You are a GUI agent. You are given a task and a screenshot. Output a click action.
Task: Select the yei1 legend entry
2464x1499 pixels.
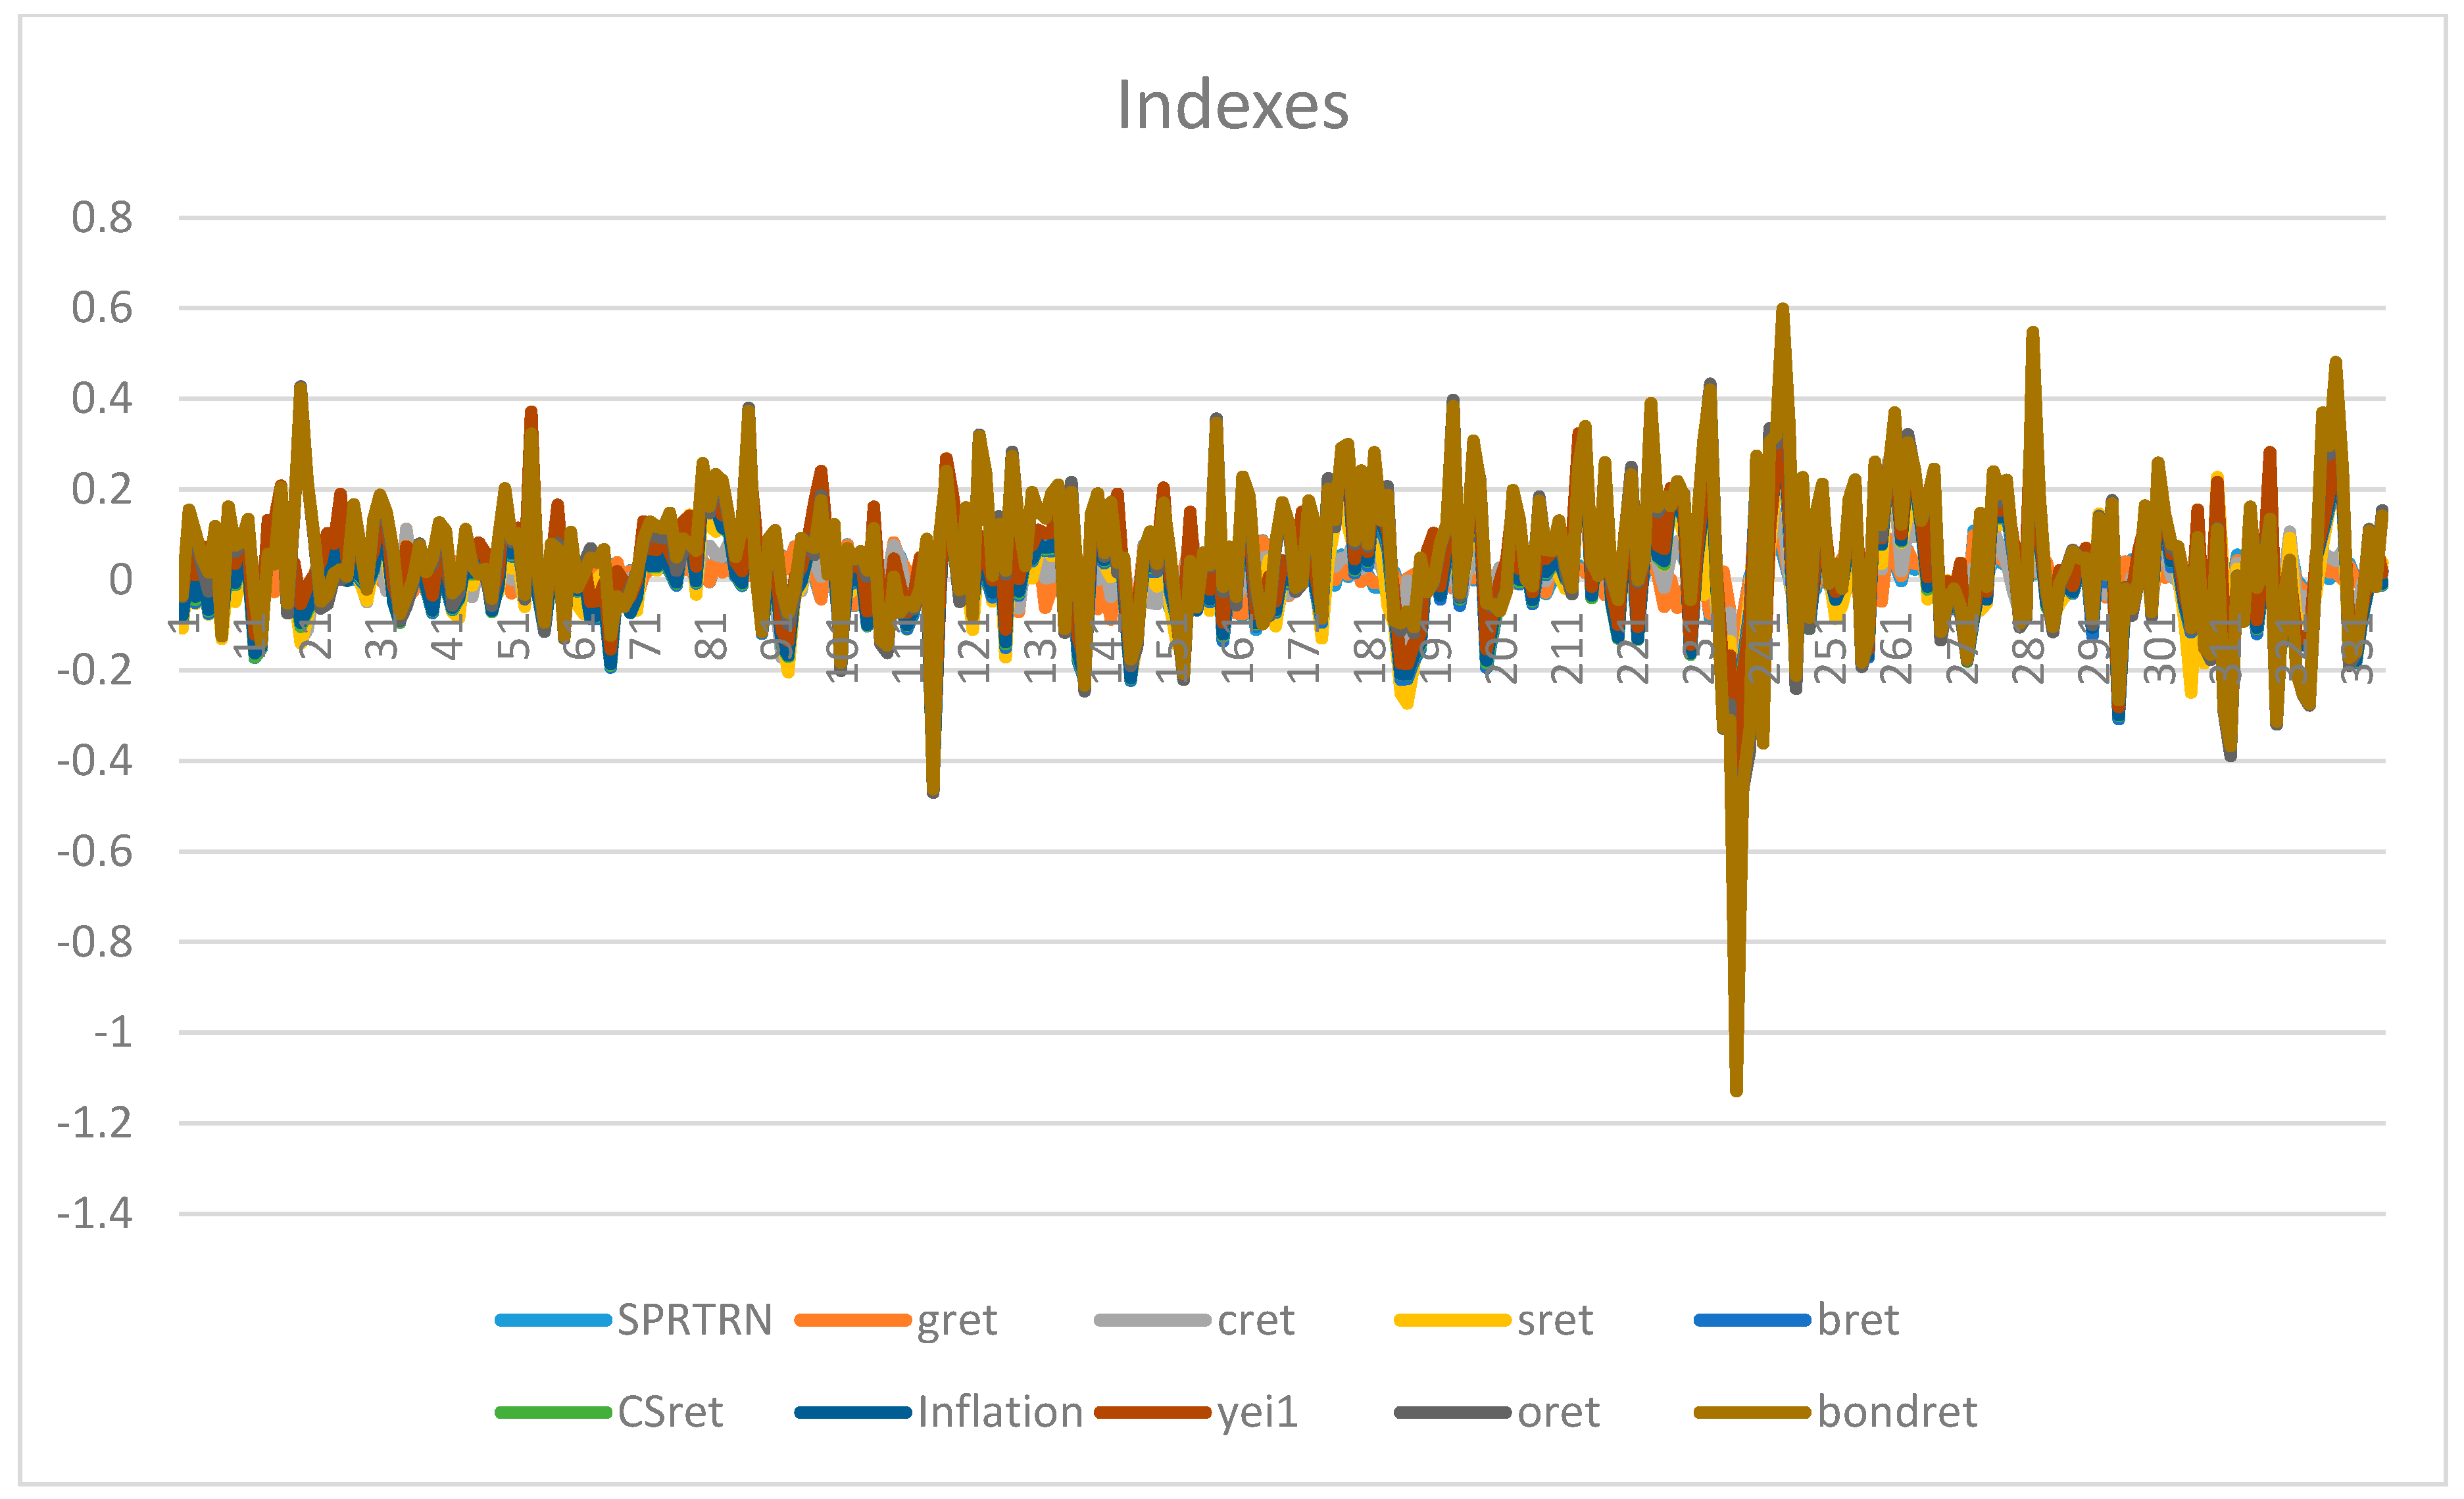(x=1257, y=1412)
